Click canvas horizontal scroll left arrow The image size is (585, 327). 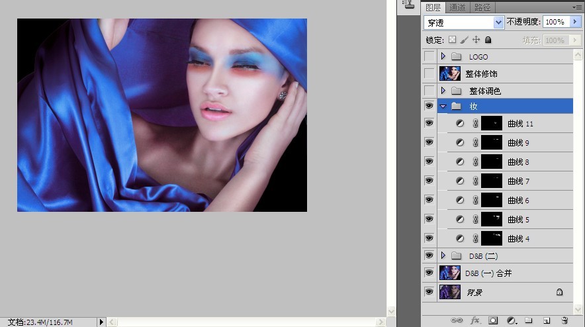pyautogui.click(x=112, y=322)
